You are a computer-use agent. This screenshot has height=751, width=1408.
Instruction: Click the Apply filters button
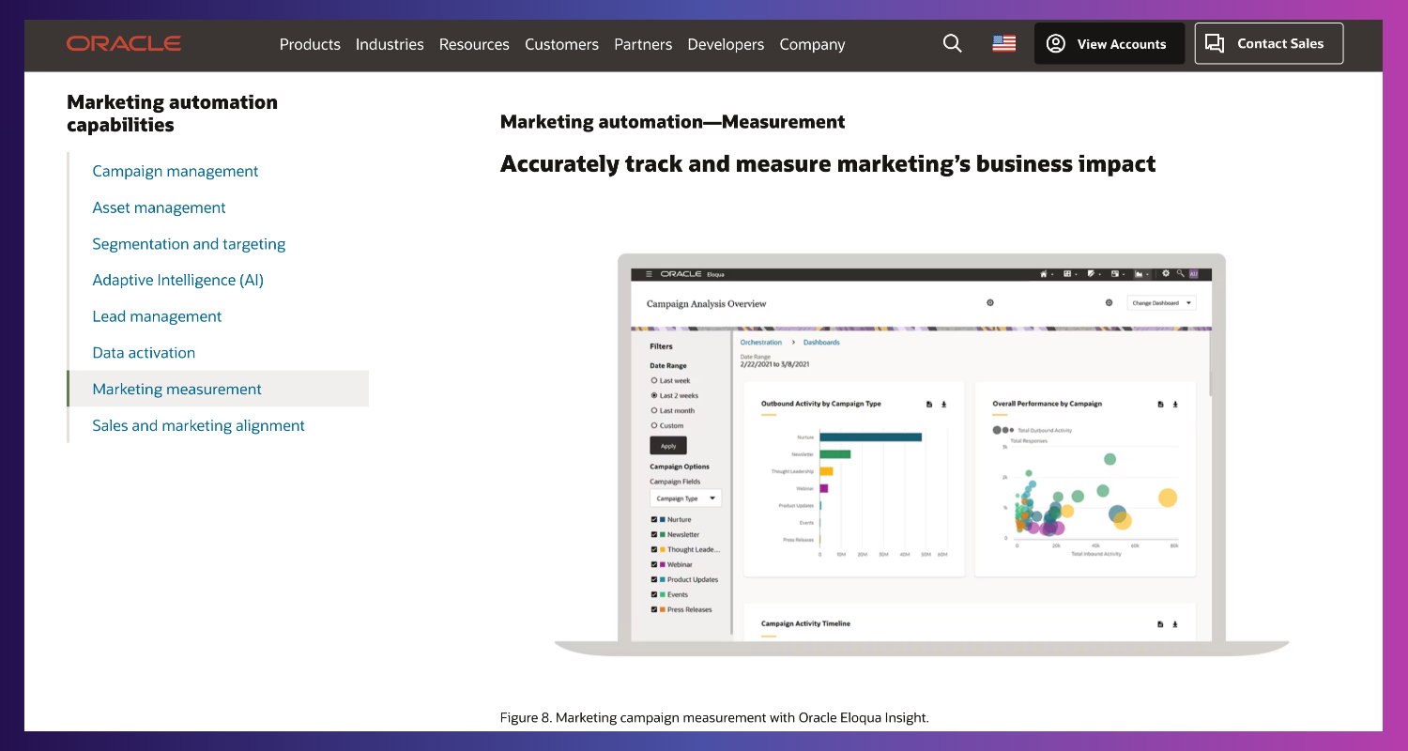pyautogui.click(x=668, y=446)
